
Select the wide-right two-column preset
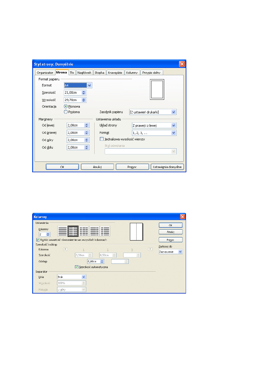click(105, 231)
